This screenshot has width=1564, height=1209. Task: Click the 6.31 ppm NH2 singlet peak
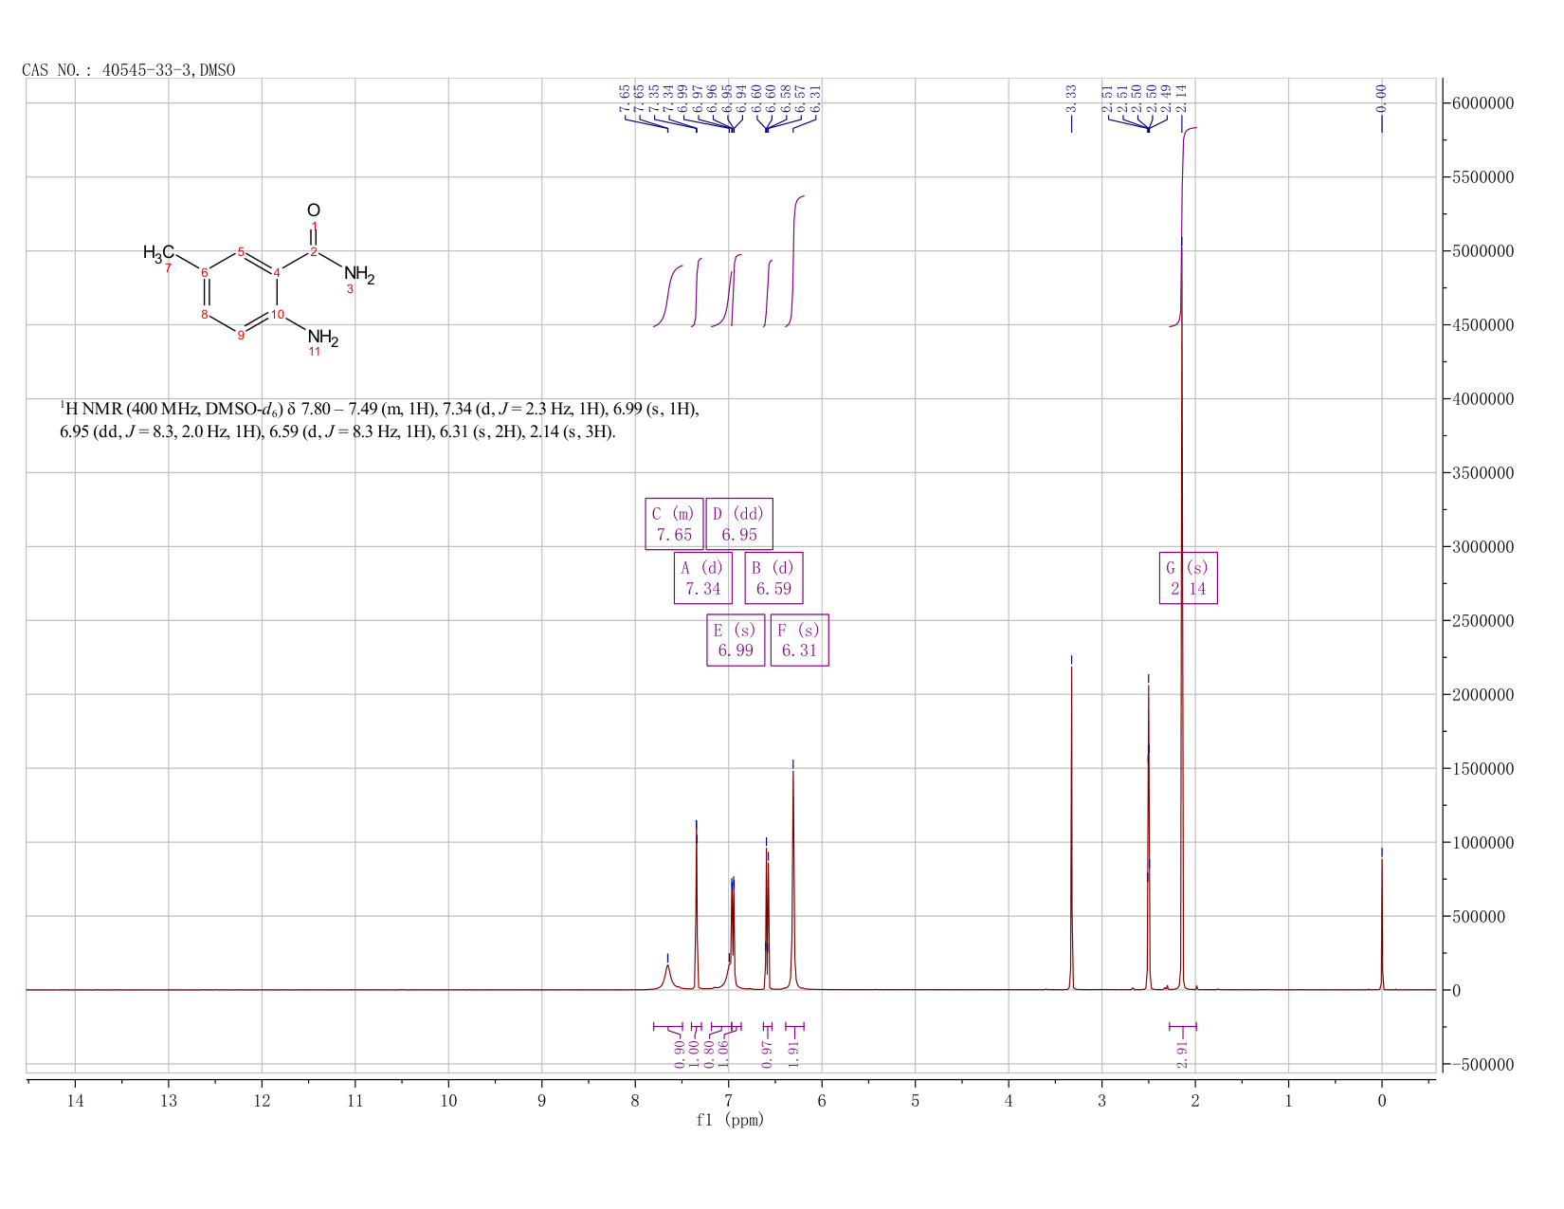793,879
